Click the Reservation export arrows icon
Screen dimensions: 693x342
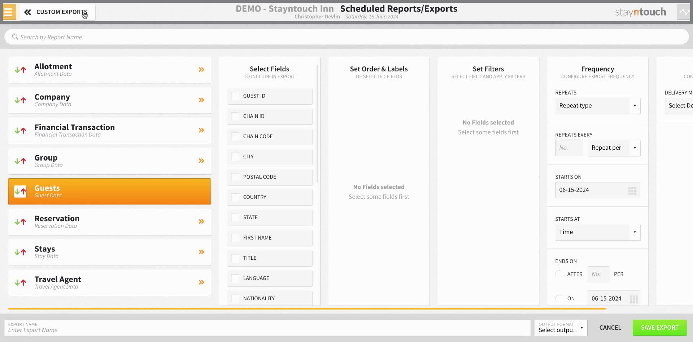tap(20, 222)
